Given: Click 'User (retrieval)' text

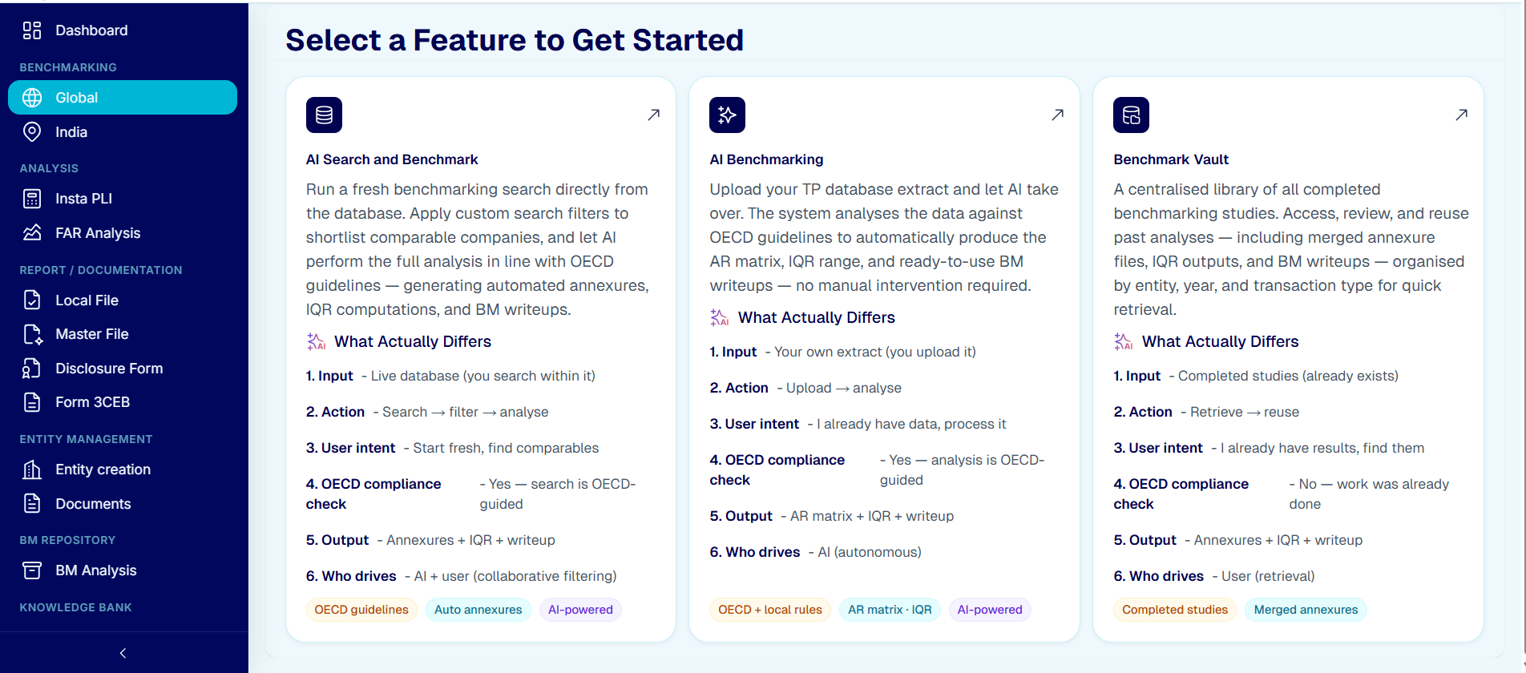Looking at the screenshot, I should coord(1268,576).
